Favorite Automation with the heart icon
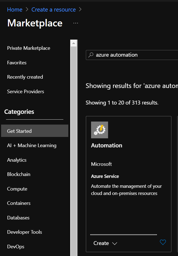This screenshot has width=178, height=256. click(x=163, y=242)
